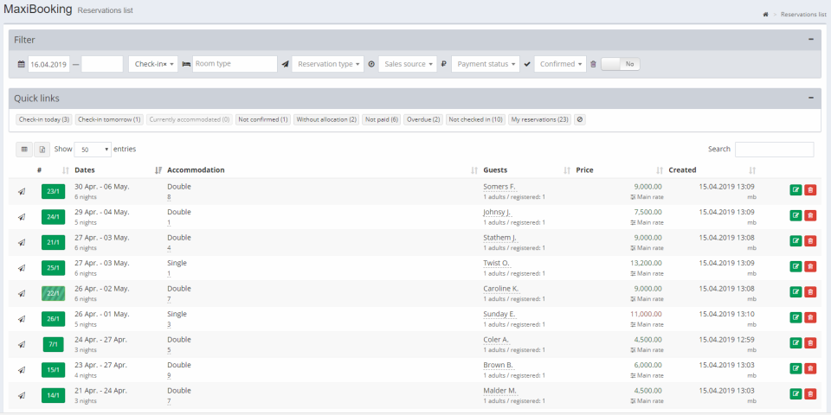Click the green 22/1 reservation number badge
The width and height of the screenshot is (831, 415).
53,293
